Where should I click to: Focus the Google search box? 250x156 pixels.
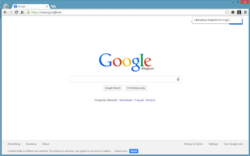click(125, 79)
